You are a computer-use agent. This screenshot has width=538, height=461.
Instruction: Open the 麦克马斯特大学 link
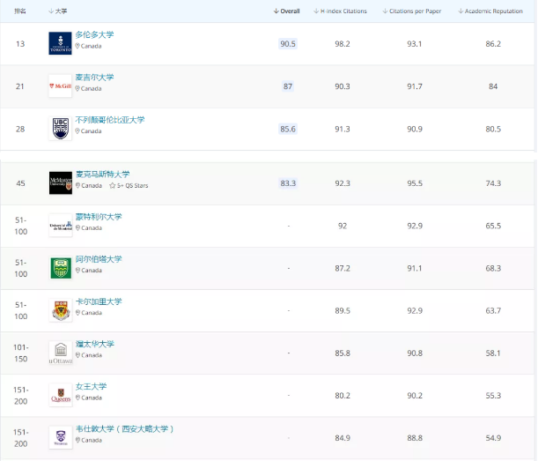[x=103, y=175]
